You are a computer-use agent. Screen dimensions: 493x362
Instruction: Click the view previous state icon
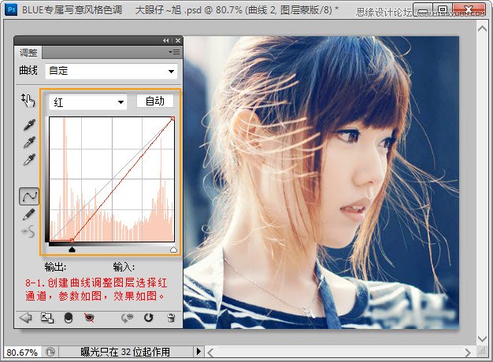tap(127, 318)
